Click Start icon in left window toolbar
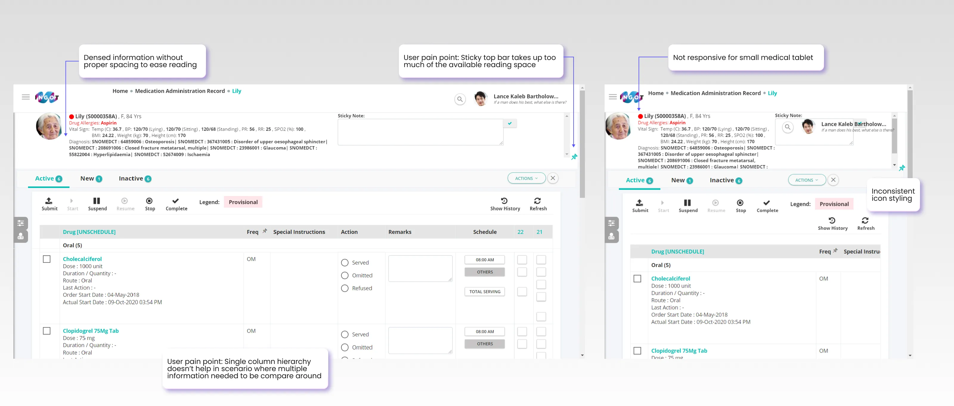The height and width of the screenshot is (406, 954). coord(72,201)
